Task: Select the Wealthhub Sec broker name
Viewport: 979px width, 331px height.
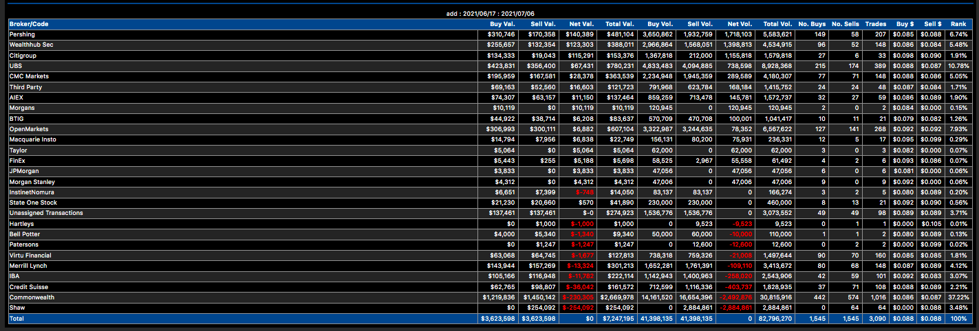Action: point(31,45)
